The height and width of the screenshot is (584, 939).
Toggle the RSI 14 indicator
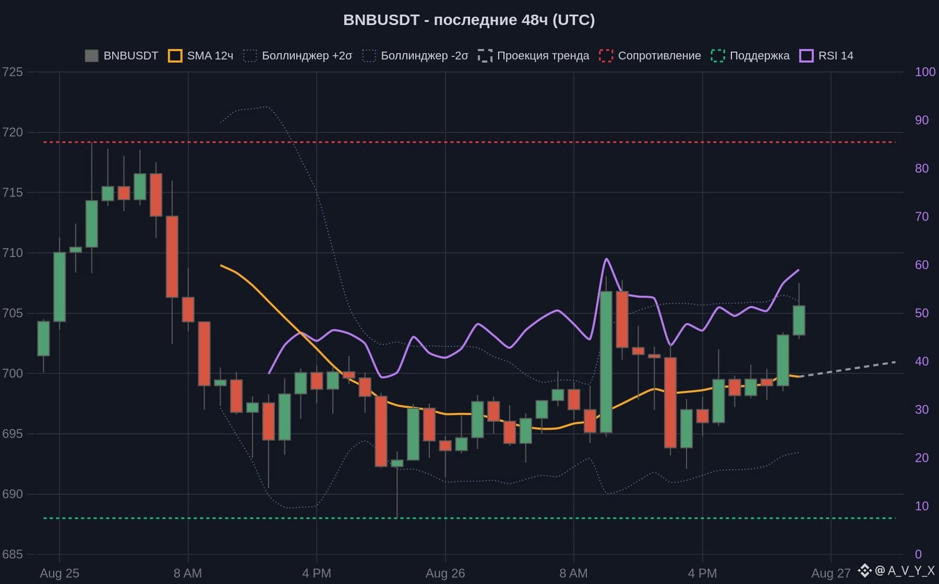tap(826, 56)
